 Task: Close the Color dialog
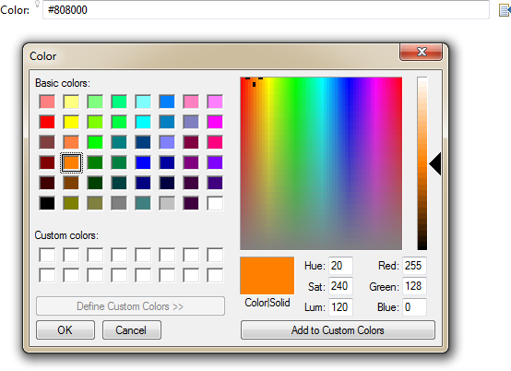(421, 52)
